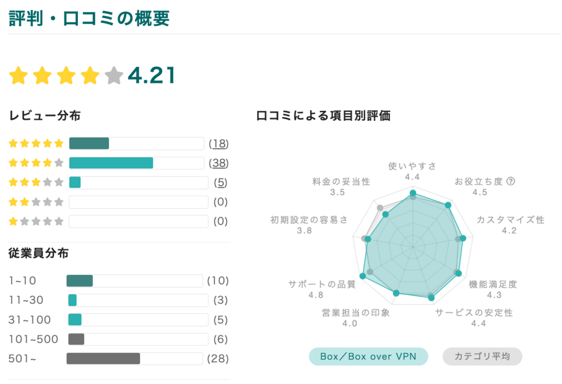Viewport: 562px width, 384px height.
Task: Open the (38) four-star reviews link
Action: [218, 163]
